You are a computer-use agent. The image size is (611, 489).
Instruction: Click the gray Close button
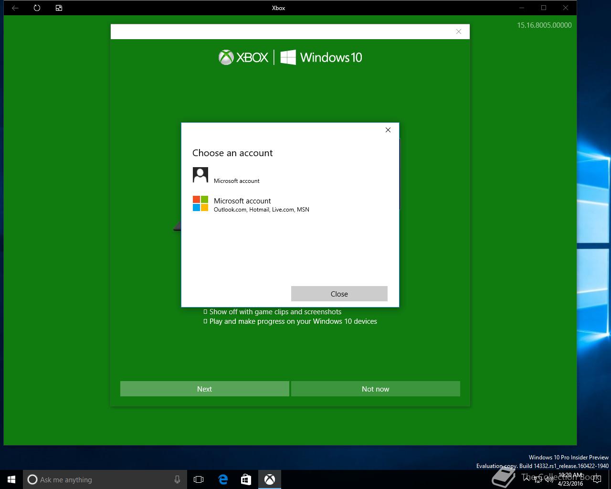click(x=339, y=294)
